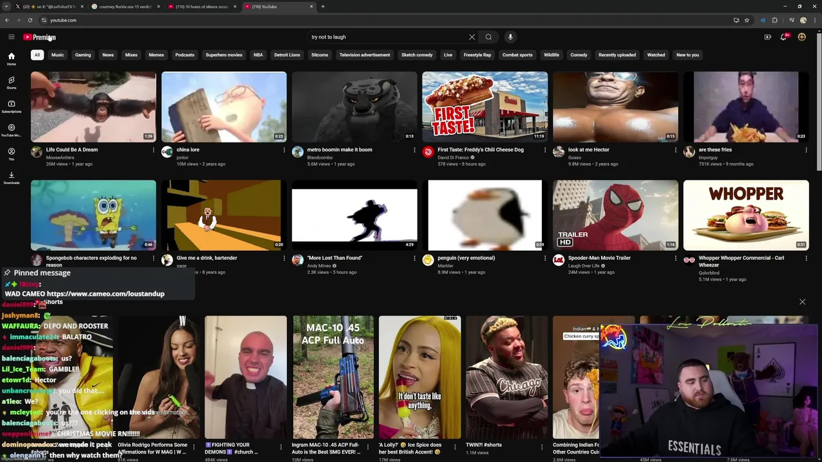Filter feed by News chip
This screenshot has width=822, height=462.
click(108, 55)
